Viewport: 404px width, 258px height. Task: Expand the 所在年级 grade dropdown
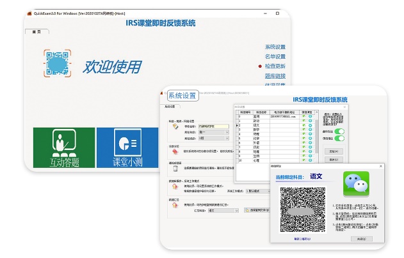pyautogui.click(x=211, y=132)
